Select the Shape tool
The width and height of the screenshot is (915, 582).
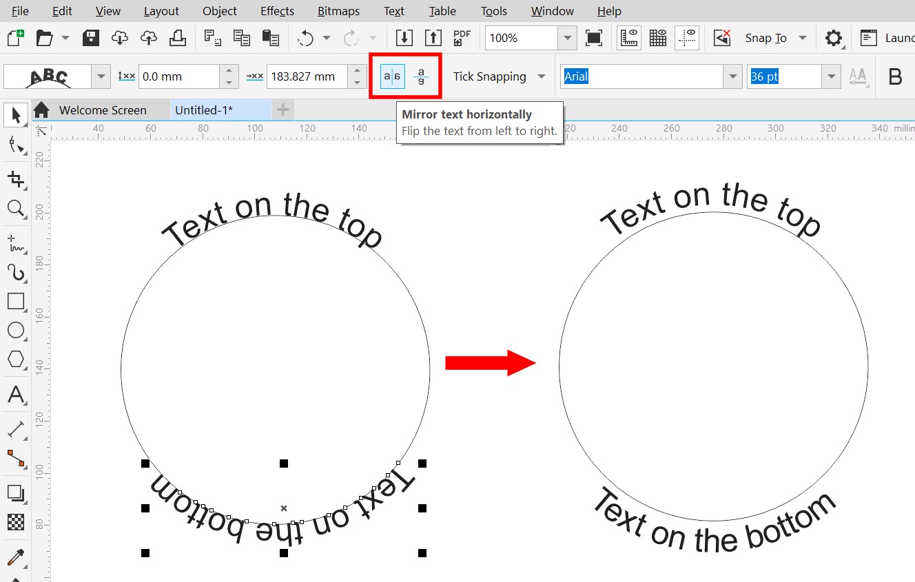[15, 145]
